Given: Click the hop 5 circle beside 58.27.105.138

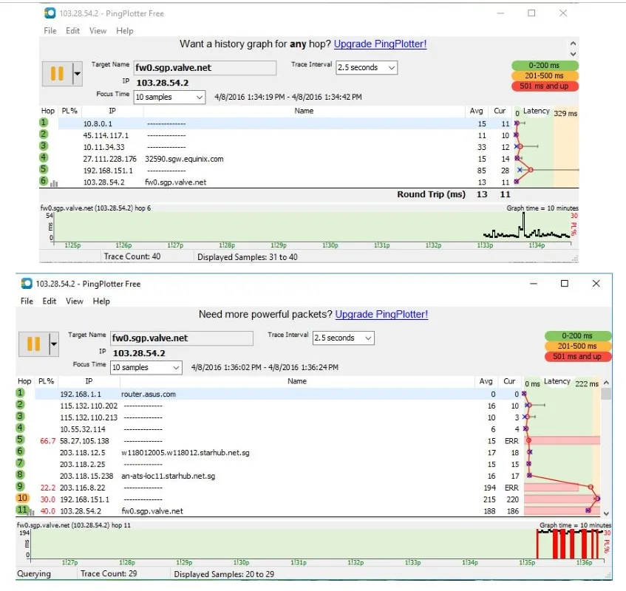Looking at the screenshot, I should 21,440.
